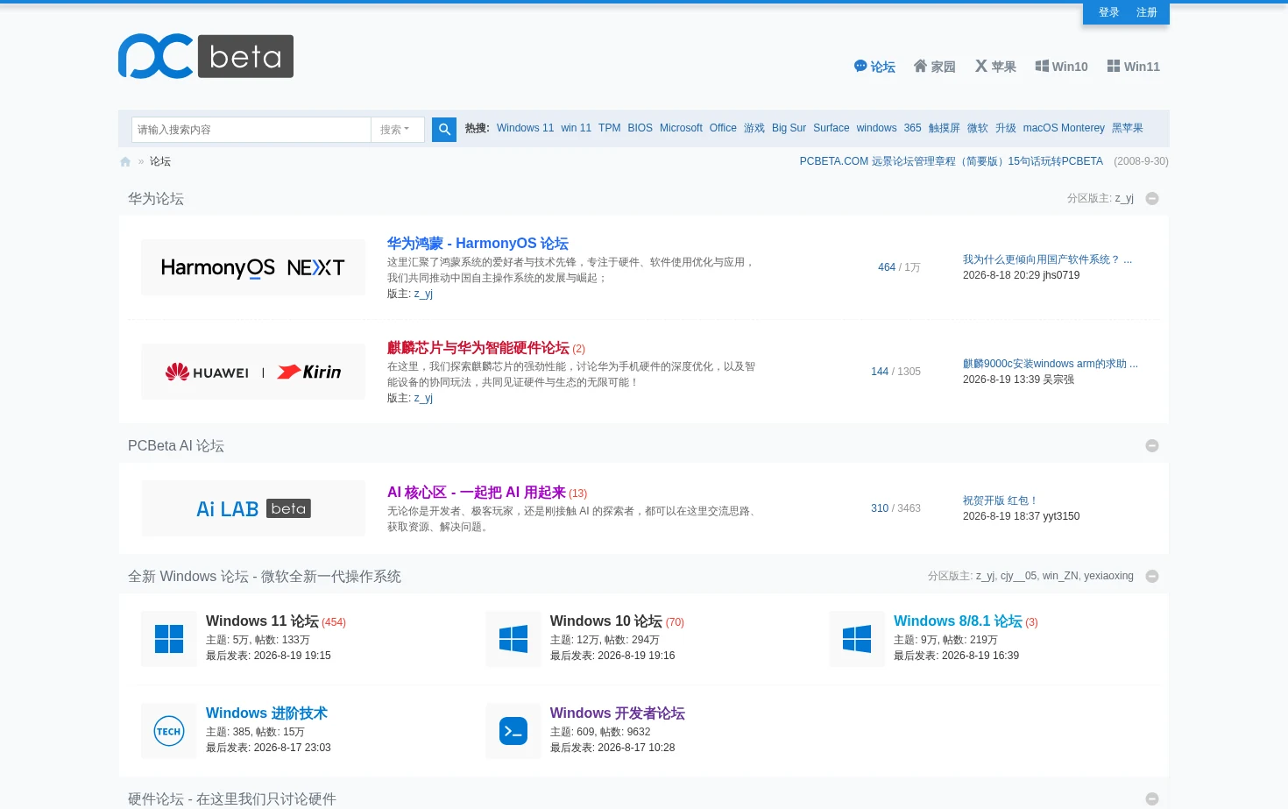Click the Windows 11 forum logo icon
This screenshot has width=1288, height=809.
pos(169,639)
